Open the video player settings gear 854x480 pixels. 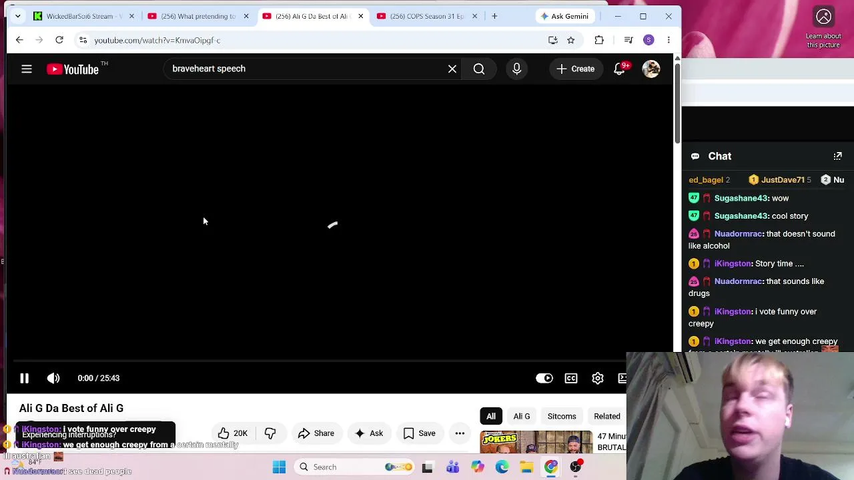point(598,378)
